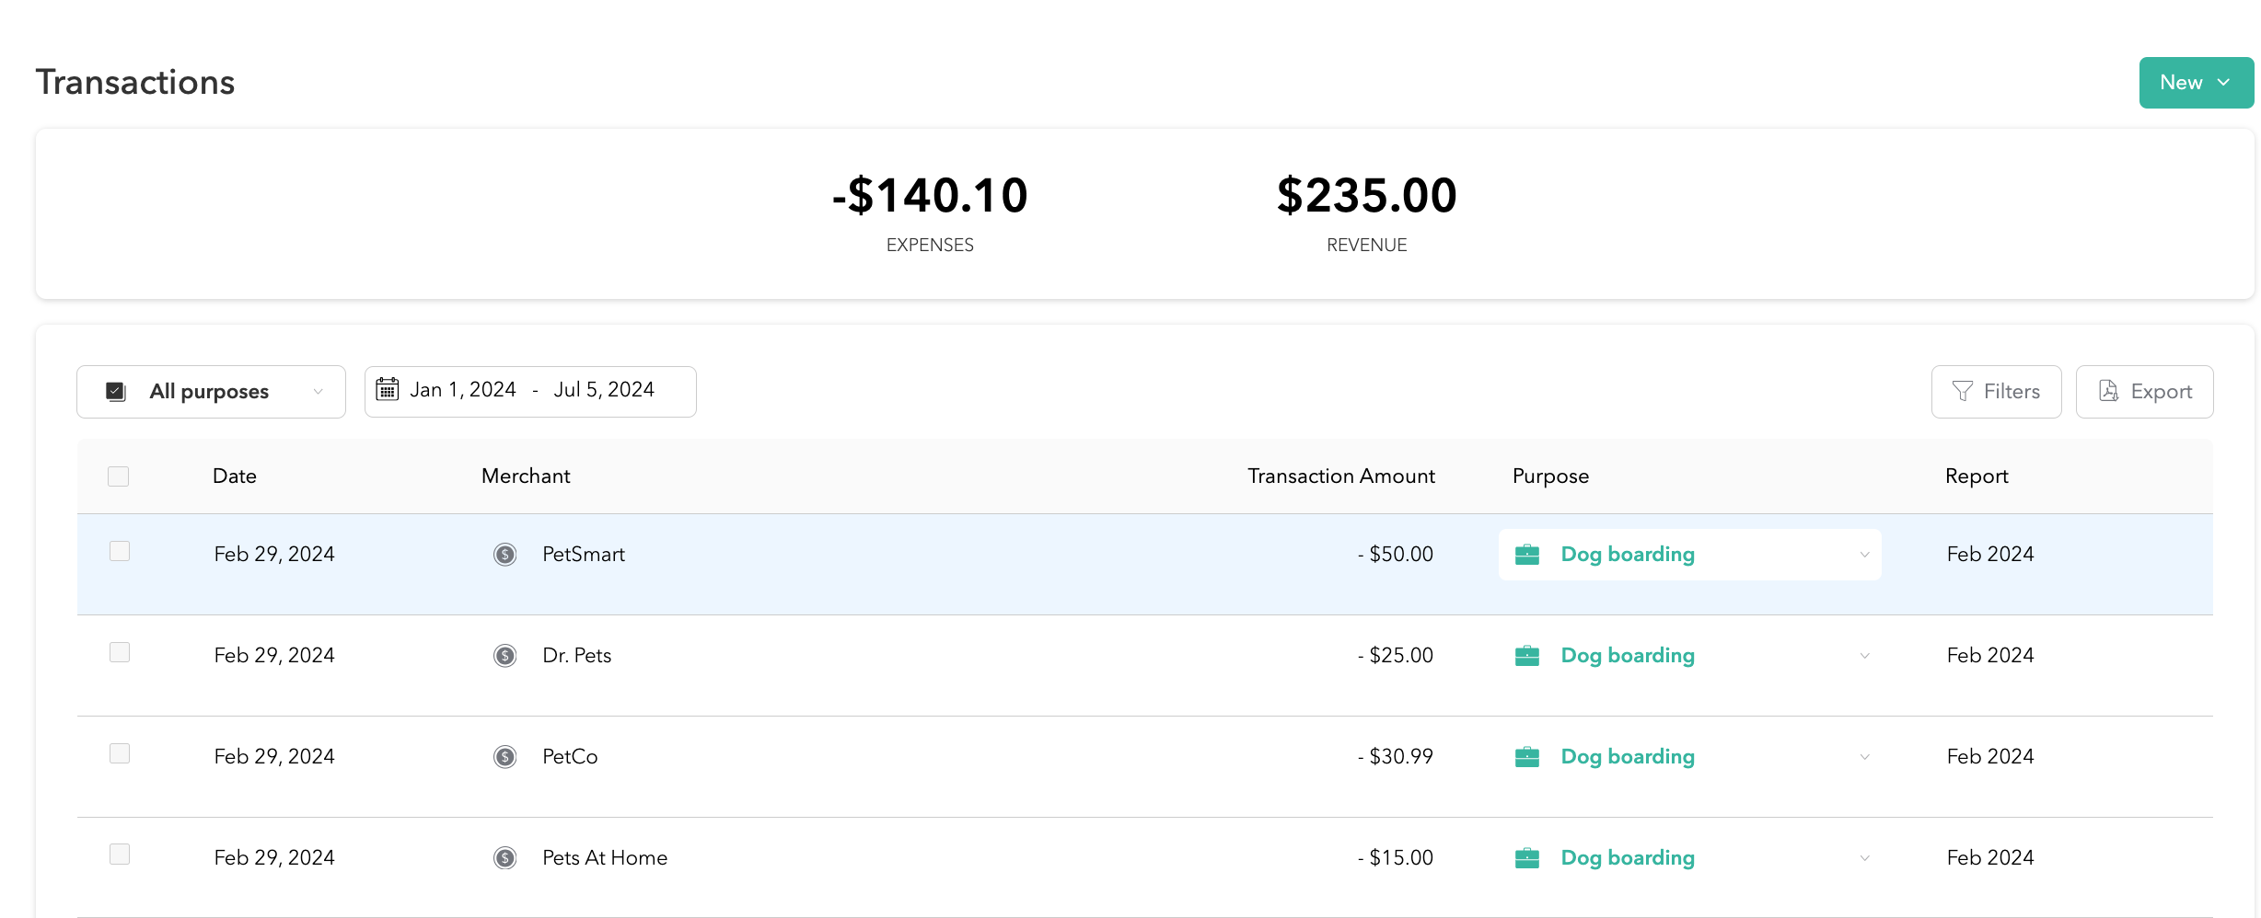The image size is (2261, 918).
Task: Expand the purpose dropdown for PetSmart
Action: tap(1864, 555)
